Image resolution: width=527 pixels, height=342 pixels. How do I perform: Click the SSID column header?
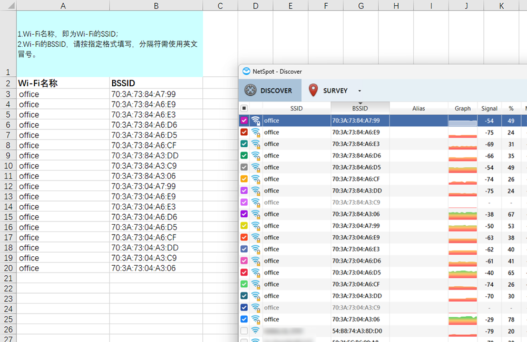[x=296, y=108]
